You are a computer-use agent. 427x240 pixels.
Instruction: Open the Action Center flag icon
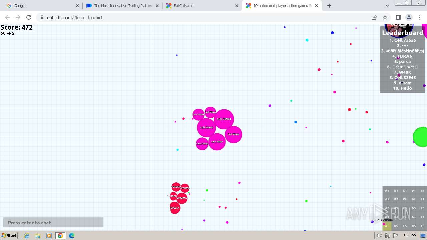395,236
